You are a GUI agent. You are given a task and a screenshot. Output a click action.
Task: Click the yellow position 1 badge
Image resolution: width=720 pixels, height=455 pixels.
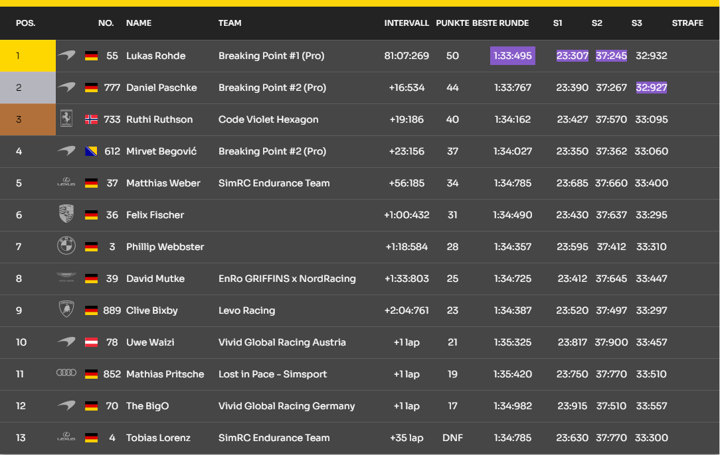[28, 56]
